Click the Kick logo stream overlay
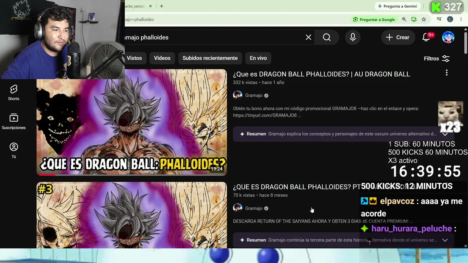This screenshot has height=263, width=468. point(435,7)
